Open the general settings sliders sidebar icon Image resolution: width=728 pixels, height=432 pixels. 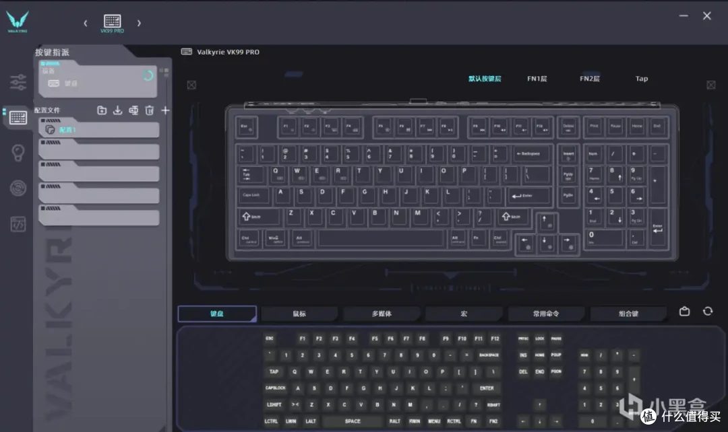tap(18, 82)
